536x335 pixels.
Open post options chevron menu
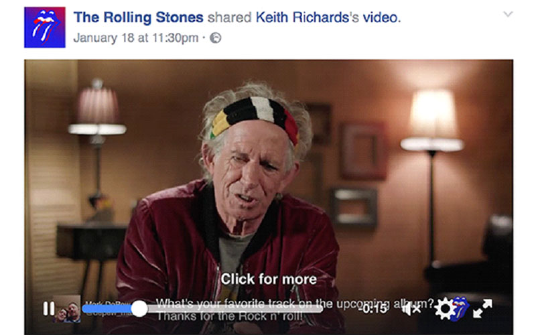(508, 14)
